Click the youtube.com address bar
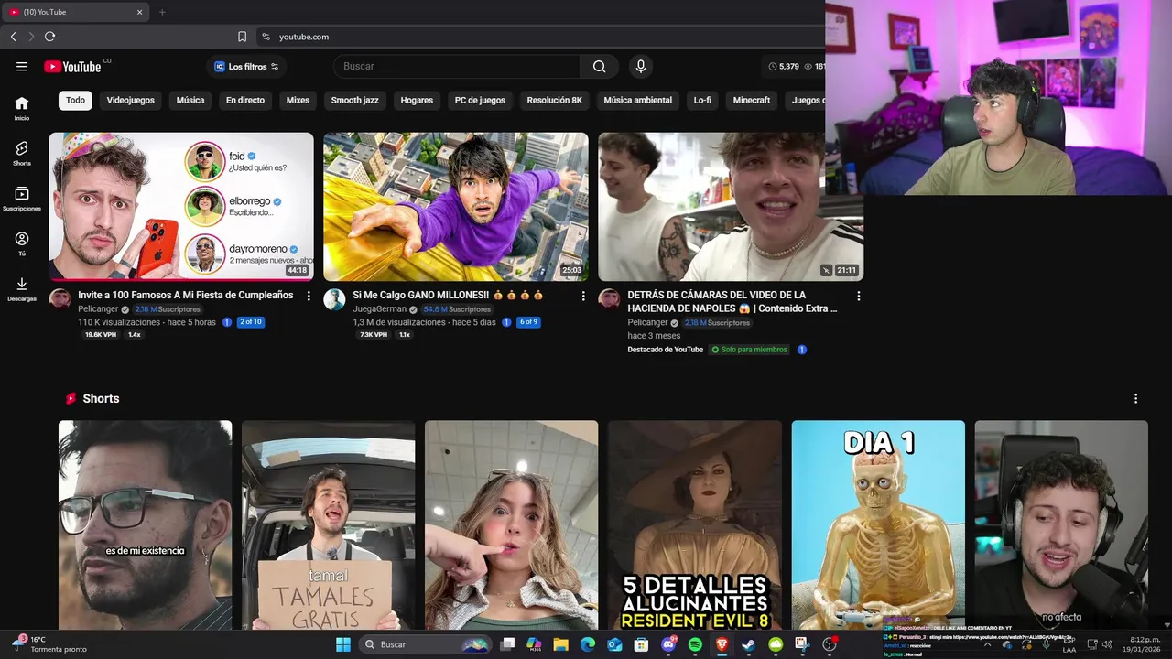 pyautogui.click(x=540, y=37)
